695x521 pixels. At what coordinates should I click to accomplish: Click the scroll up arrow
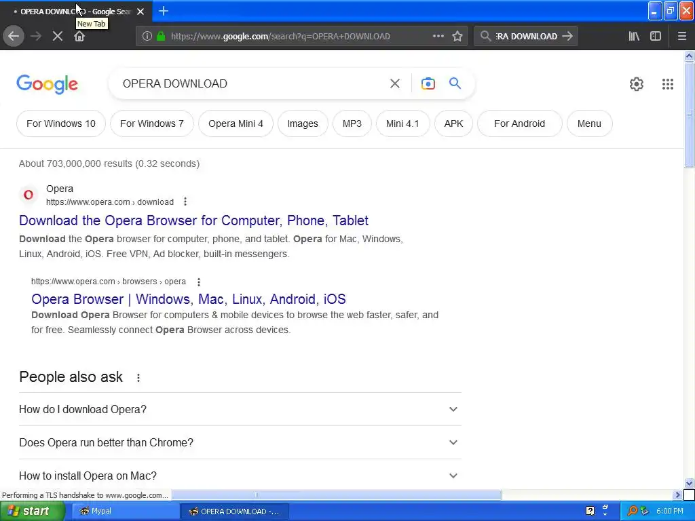click(689, 56)
